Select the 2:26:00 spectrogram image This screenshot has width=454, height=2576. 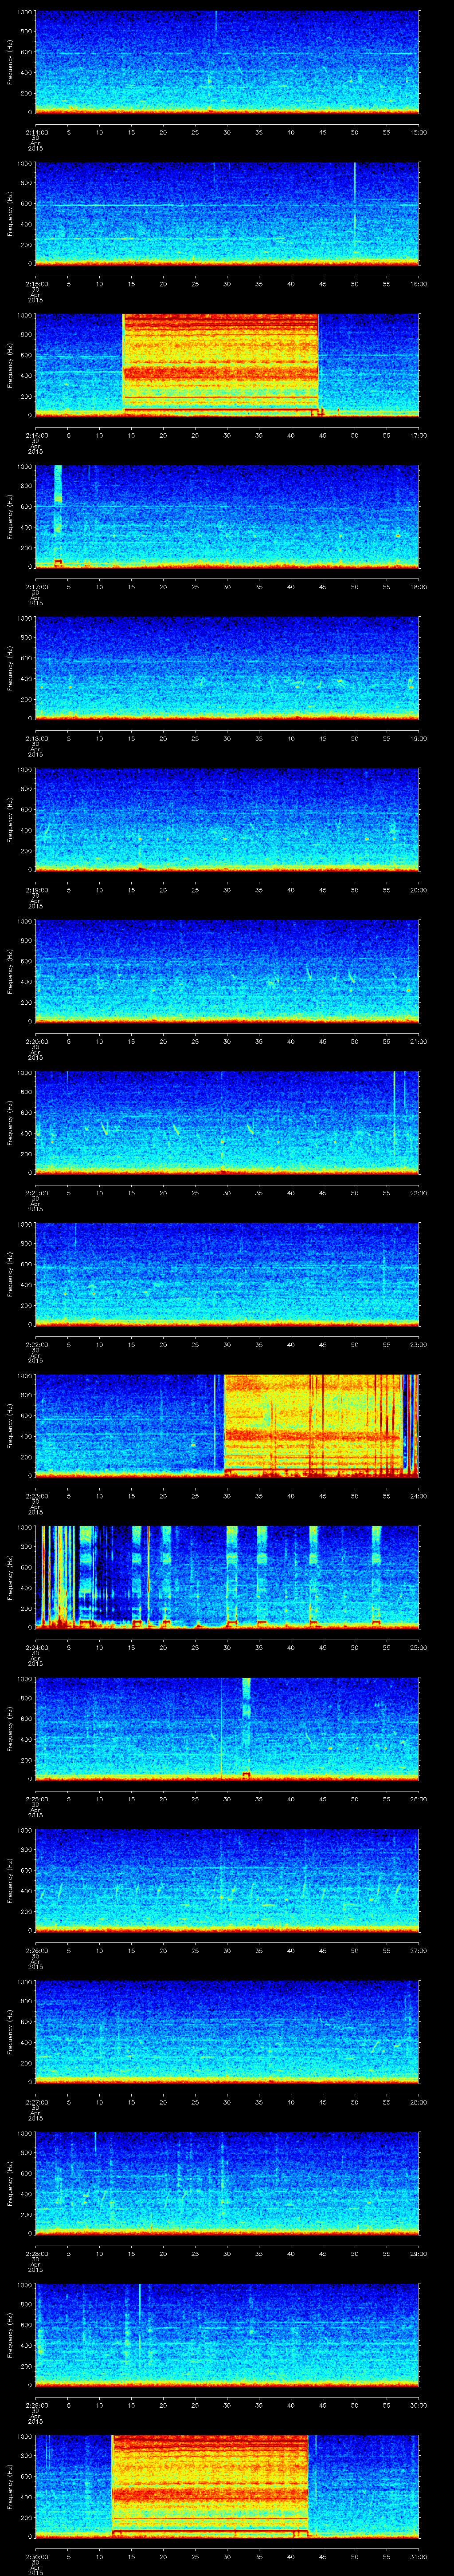[x=227, y=1880]
